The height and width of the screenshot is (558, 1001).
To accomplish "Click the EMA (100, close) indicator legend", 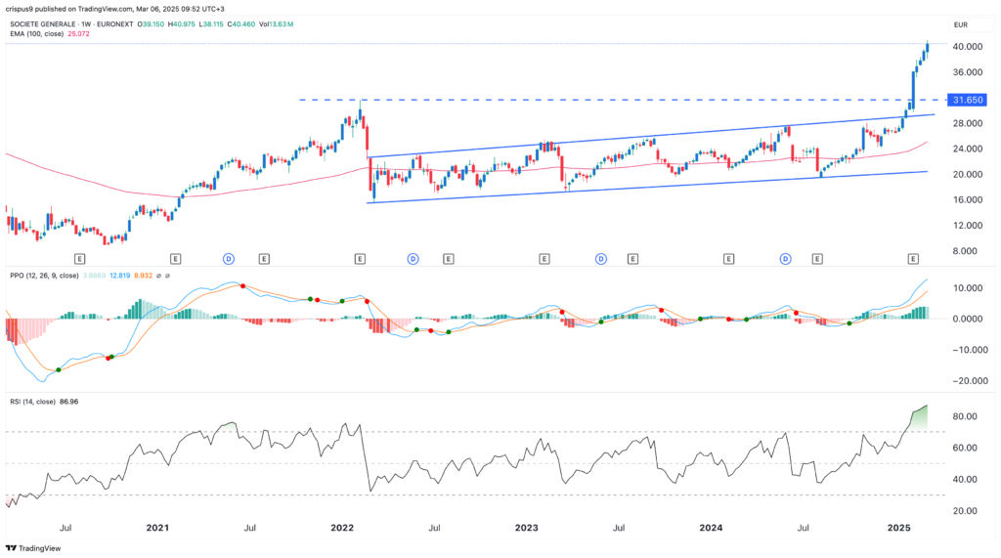I will pyautogui.click(x=37, y=34).
